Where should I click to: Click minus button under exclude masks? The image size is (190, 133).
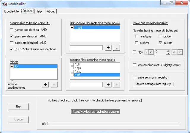coord(117,85)
